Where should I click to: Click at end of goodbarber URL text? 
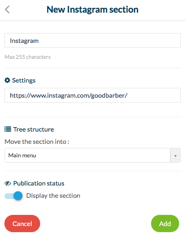click(x=127, y=95)
